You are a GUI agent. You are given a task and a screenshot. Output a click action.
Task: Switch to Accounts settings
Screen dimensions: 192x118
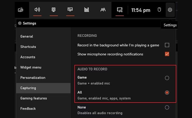pyautogui.click(x=28, y=57)
